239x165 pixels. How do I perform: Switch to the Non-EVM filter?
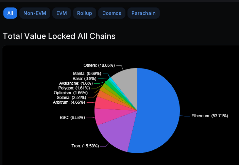(x=35, y=13)
